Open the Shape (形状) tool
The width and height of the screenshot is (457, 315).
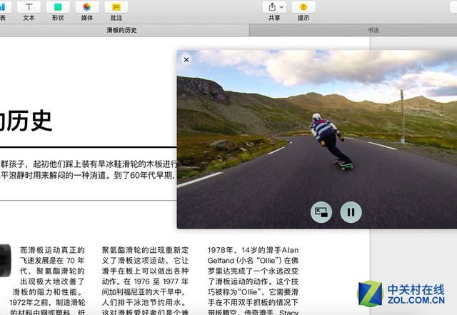coord(58,7)
